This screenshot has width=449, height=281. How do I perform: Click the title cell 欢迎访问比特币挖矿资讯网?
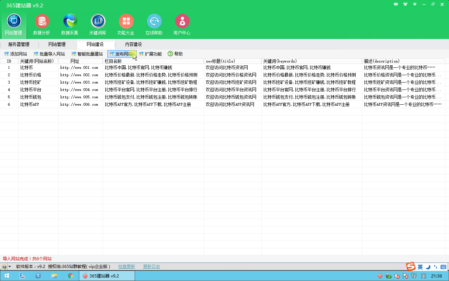click(233, 82)
